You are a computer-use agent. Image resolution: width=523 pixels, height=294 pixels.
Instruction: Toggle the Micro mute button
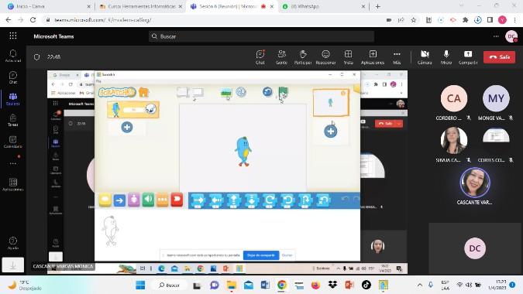pyautogui.click(x=446, y=57)
